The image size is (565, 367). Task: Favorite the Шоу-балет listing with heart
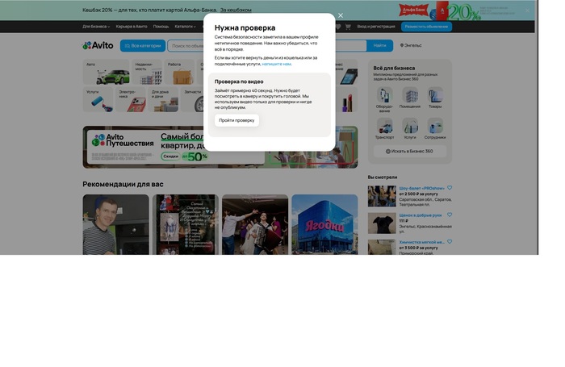tap(450, 188)
